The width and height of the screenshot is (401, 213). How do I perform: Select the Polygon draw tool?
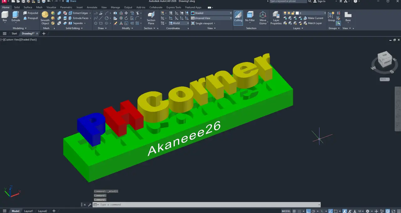pos(96,23)
